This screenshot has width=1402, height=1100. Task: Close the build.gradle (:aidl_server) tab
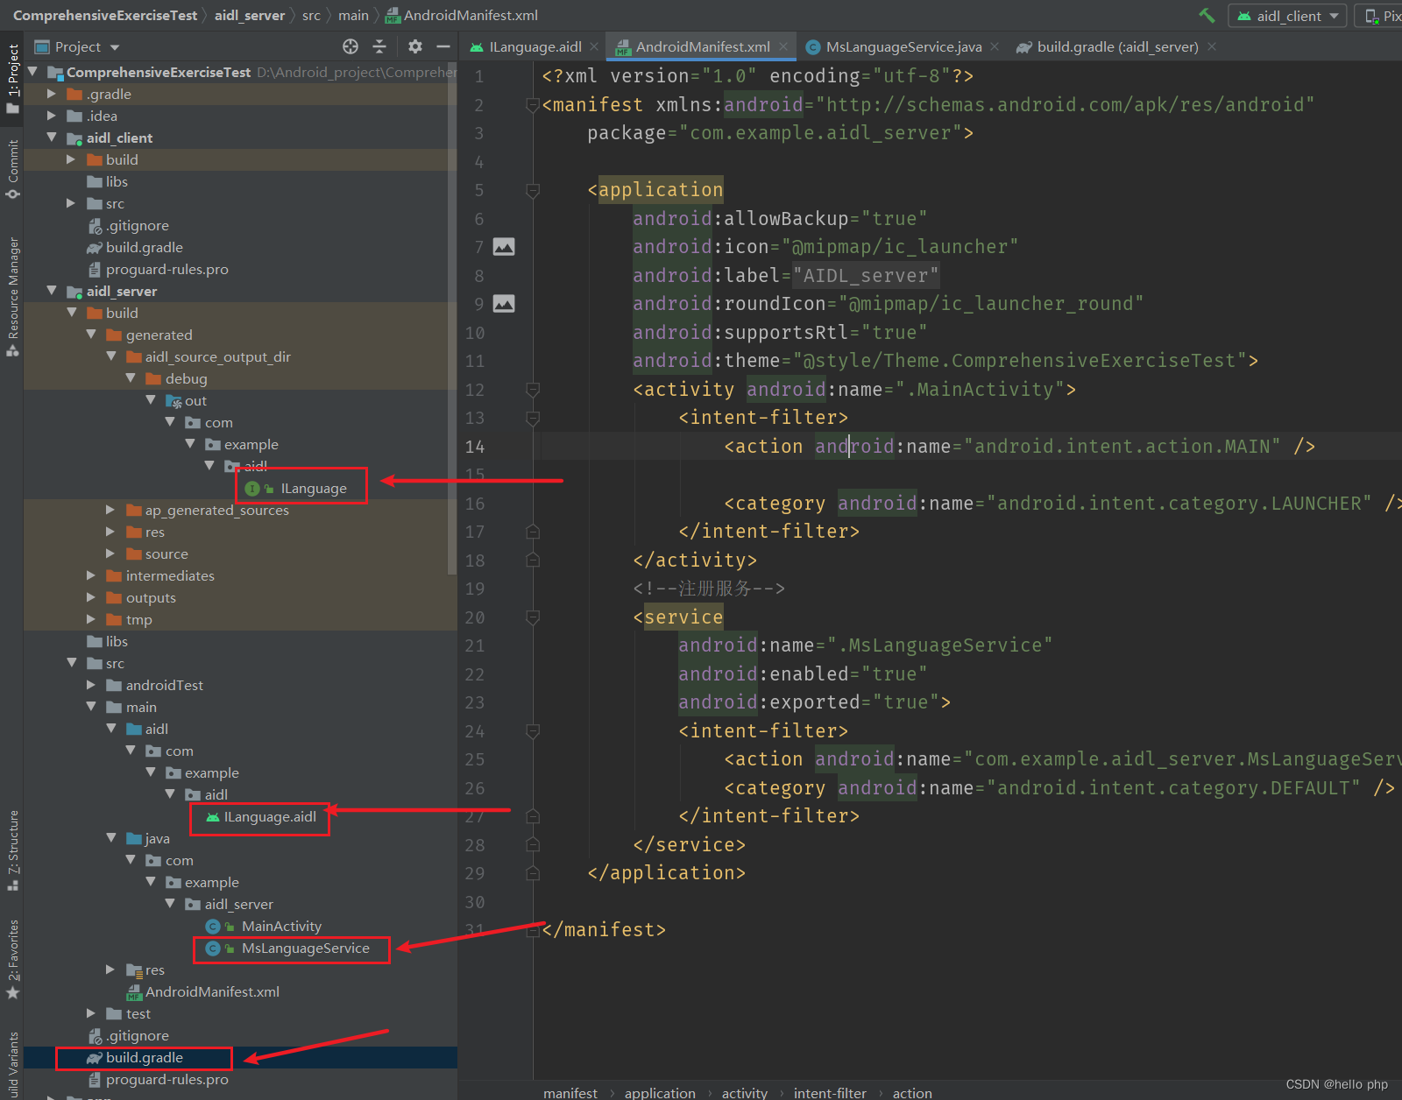point(1212,46)
